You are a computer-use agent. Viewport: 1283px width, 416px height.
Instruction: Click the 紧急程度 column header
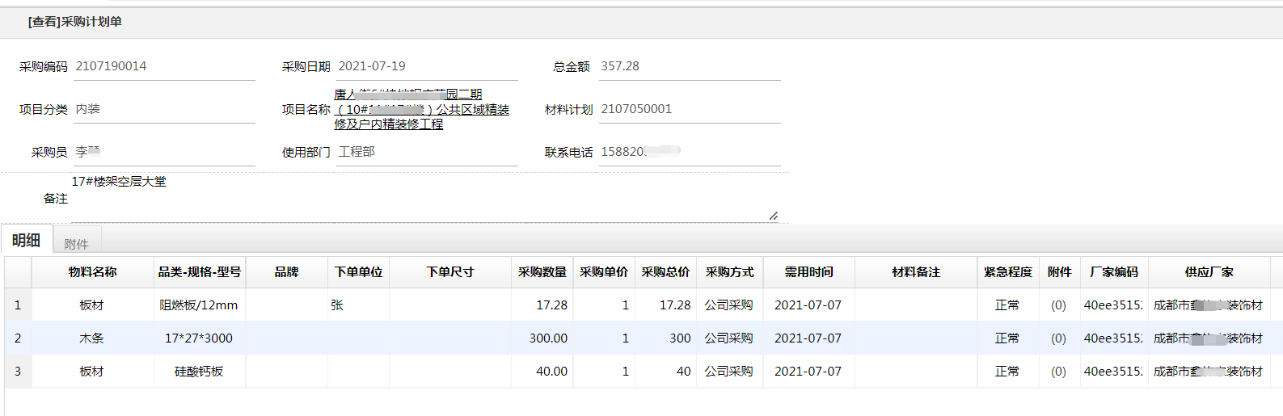1007,272
